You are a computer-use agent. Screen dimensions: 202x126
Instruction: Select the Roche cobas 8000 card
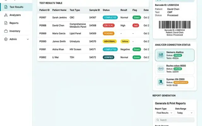pos(175,69)
